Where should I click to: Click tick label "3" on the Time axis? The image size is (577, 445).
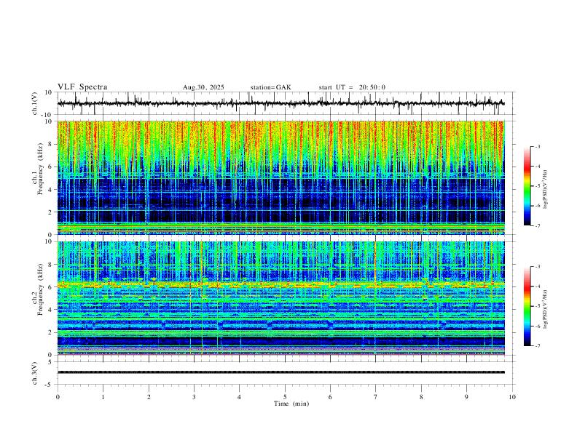tap(194, 397)
